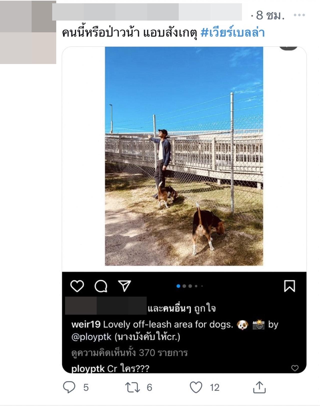Open the tweet's three-dot more menu
320x406 pixels.
pyautogui.click(x=299, y=15)
